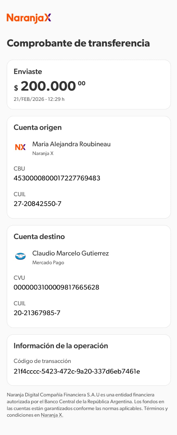Tap the Mercado Pago handshake icon
Viewport: 177px width, 435px height.
coord(20,256)
